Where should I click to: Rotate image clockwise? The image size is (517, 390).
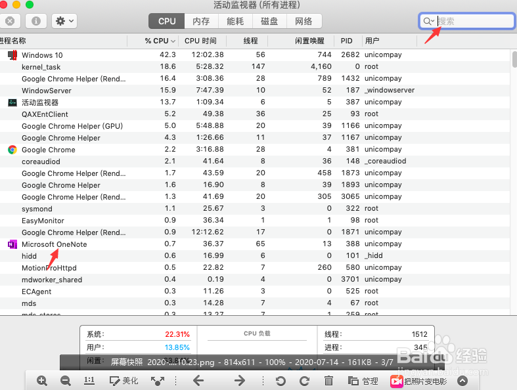pyautogui.click(x=304, y=381)
